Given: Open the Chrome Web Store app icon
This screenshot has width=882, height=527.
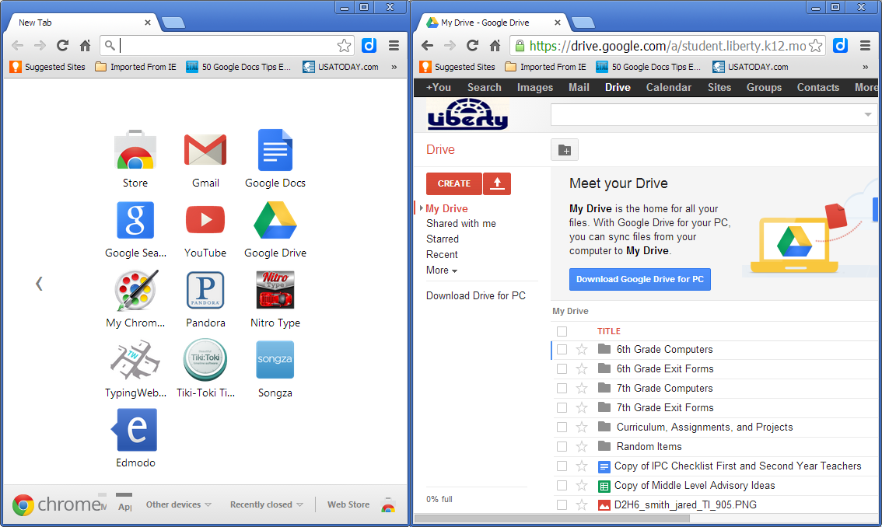Looking at the screenshot, I should click(135, 150).
